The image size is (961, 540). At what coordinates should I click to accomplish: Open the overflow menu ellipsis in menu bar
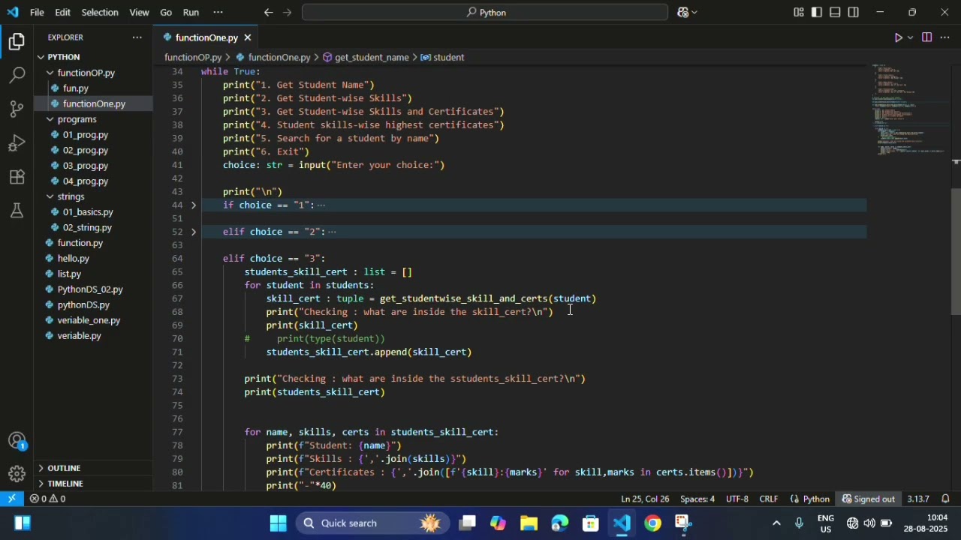pos(218,12)
